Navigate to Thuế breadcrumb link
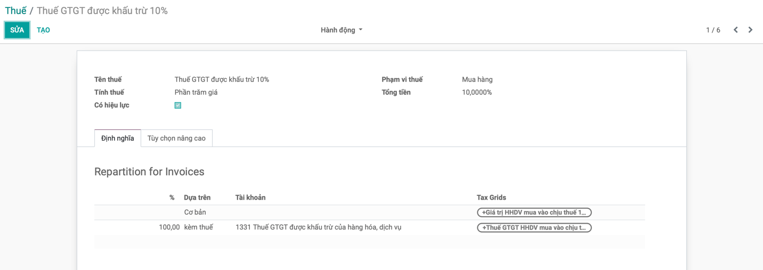The width and height of the screenshot is (763, 270). pyautogui.click(x=15, y=11)
